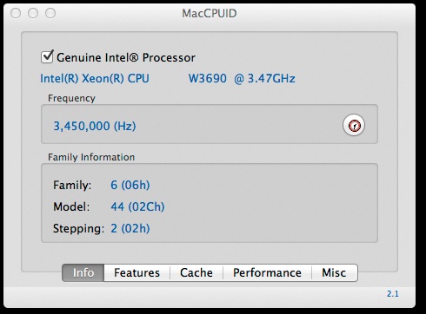Click the 3,450,000 (Hz) frequency value

[x=95, y=126]
